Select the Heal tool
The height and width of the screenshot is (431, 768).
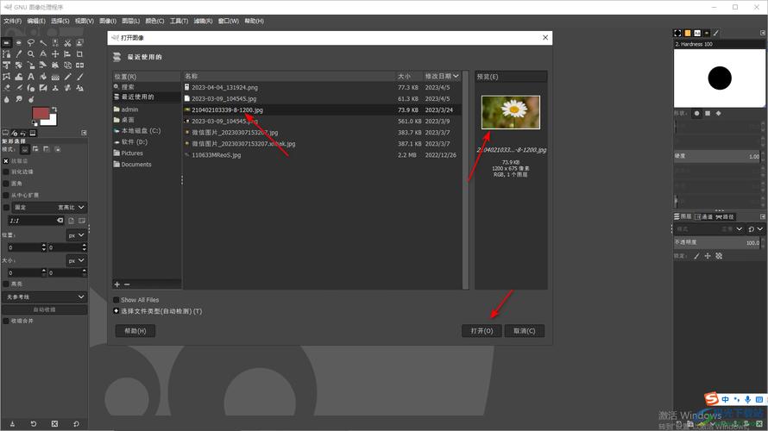67,88
